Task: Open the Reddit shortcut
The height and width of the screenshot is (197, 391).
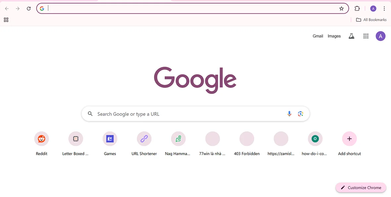Action: pyautogui.click(x=41, y=139)
